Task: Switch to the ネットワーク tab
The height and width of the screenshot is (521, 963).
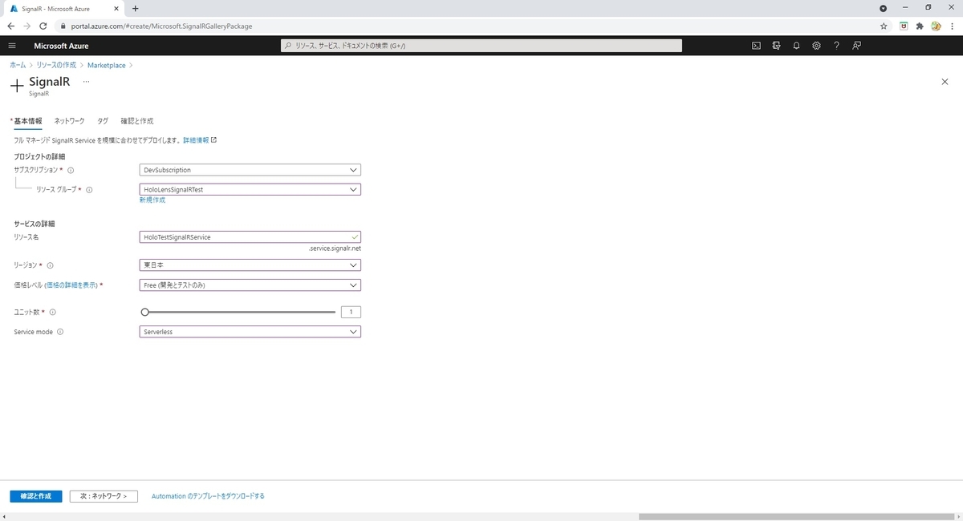Action: coord(69,121)
